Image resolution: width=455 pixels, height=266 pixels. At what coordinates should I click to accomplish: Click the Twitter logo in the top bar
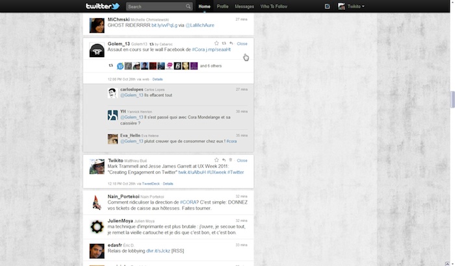(103, 6)
